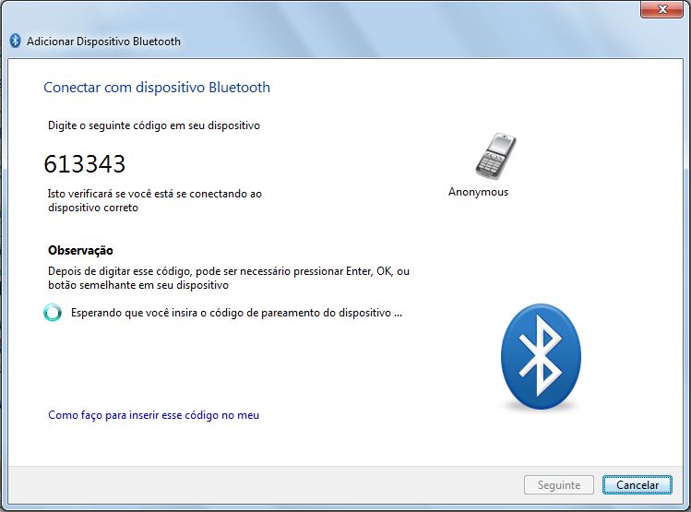The height and width of the screenshot is (512, 691).
Task: Select the pairing code 613343
Action: click(x=85, y=164)
